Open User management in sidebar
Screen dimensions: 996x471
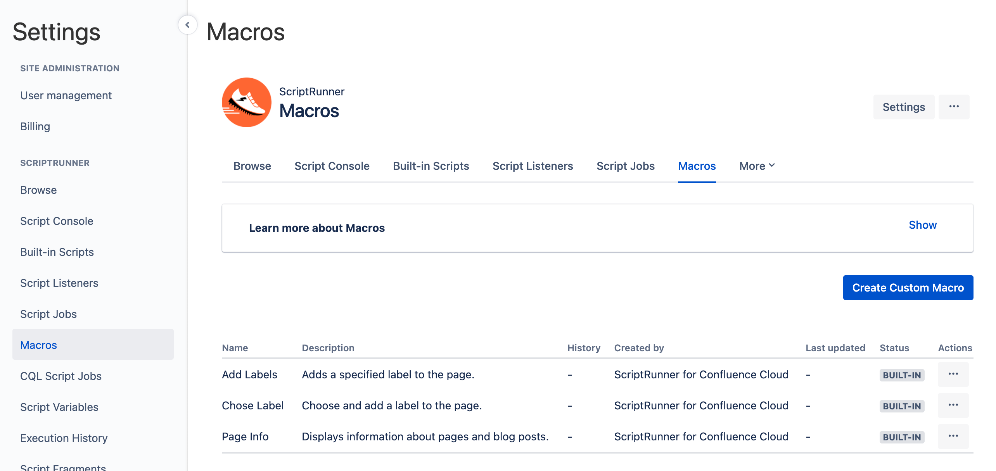(66, 95)
